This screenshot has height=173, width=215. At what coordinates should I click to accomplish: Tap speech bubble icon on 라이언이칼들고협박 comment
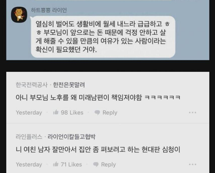(x=96, y=164)
